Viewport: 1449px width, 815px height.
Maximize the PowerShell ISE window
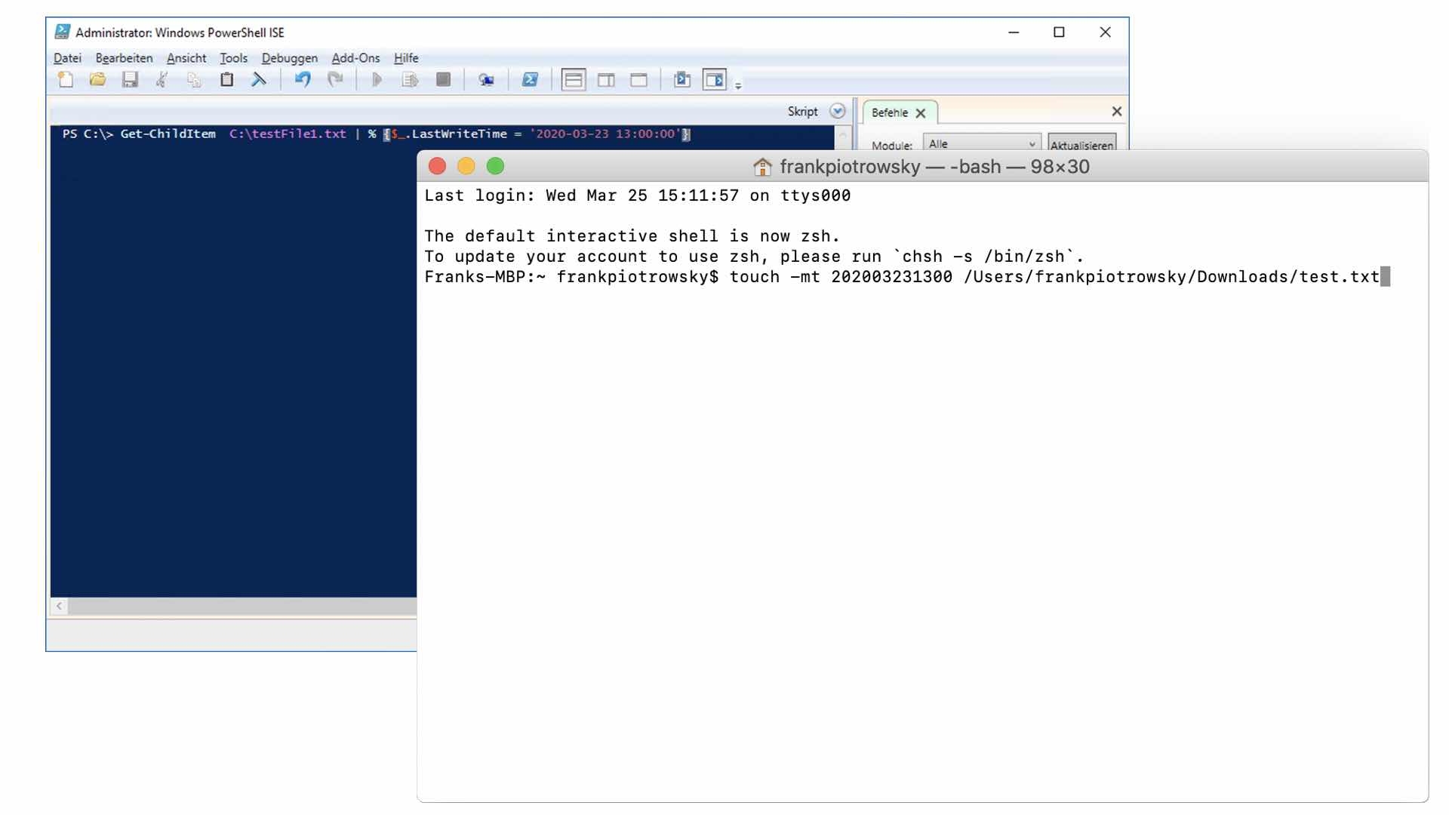[x=1059, y=32]
